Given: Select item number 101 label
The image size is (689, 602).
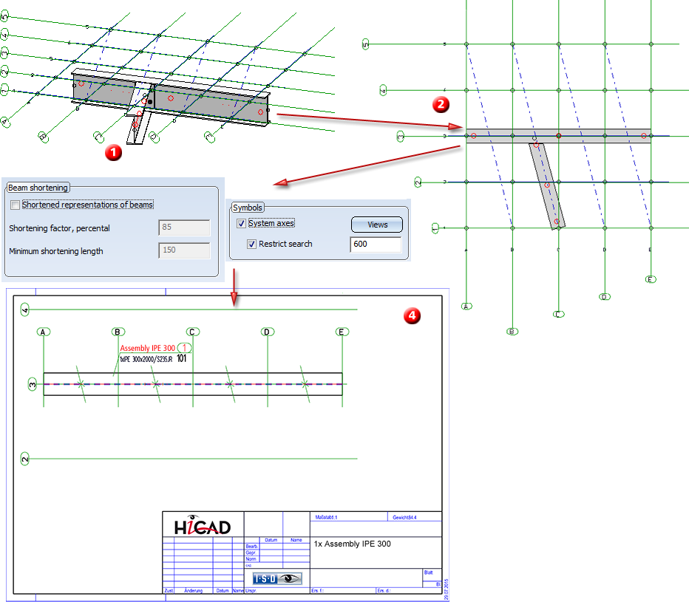Looking at the screenshot, I should pos(183,358).
